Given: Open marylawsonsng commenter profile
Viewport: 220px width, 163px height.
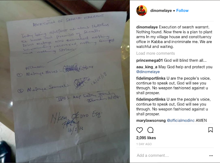Looking at the screenshot, I should click(x=151, y=121).
